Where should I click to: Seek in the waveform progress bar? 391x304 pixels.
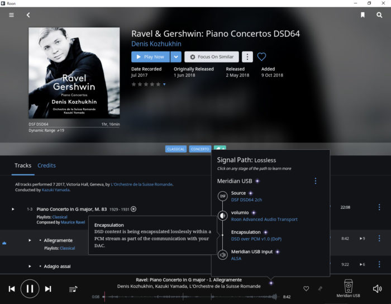coord(190,297)
